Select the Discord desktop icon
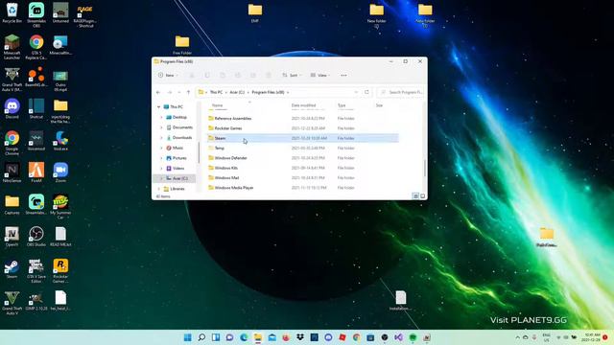The width and height of the screenshot is (614, 345). (x=12, y=108)
